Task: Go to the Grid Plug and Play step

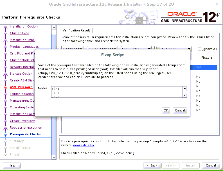Action: 22,53
